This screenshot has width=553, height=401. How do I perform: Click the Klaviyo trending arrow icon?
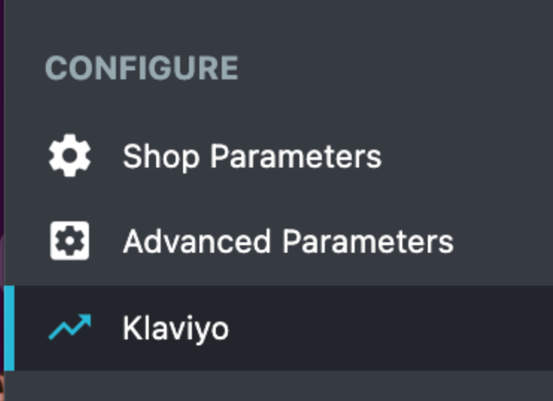pyautogui.click(x=70, y=328)
